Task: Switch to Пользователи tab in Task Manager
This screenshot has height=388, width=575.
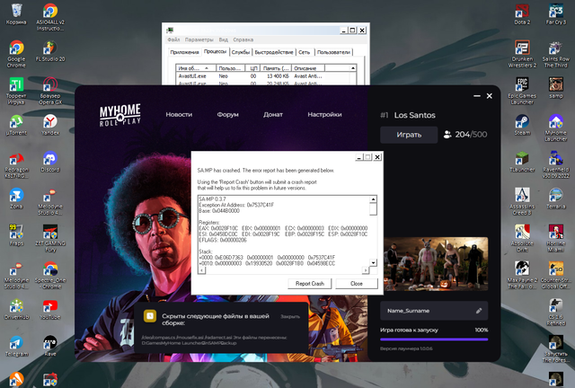Action: [333, 52]
